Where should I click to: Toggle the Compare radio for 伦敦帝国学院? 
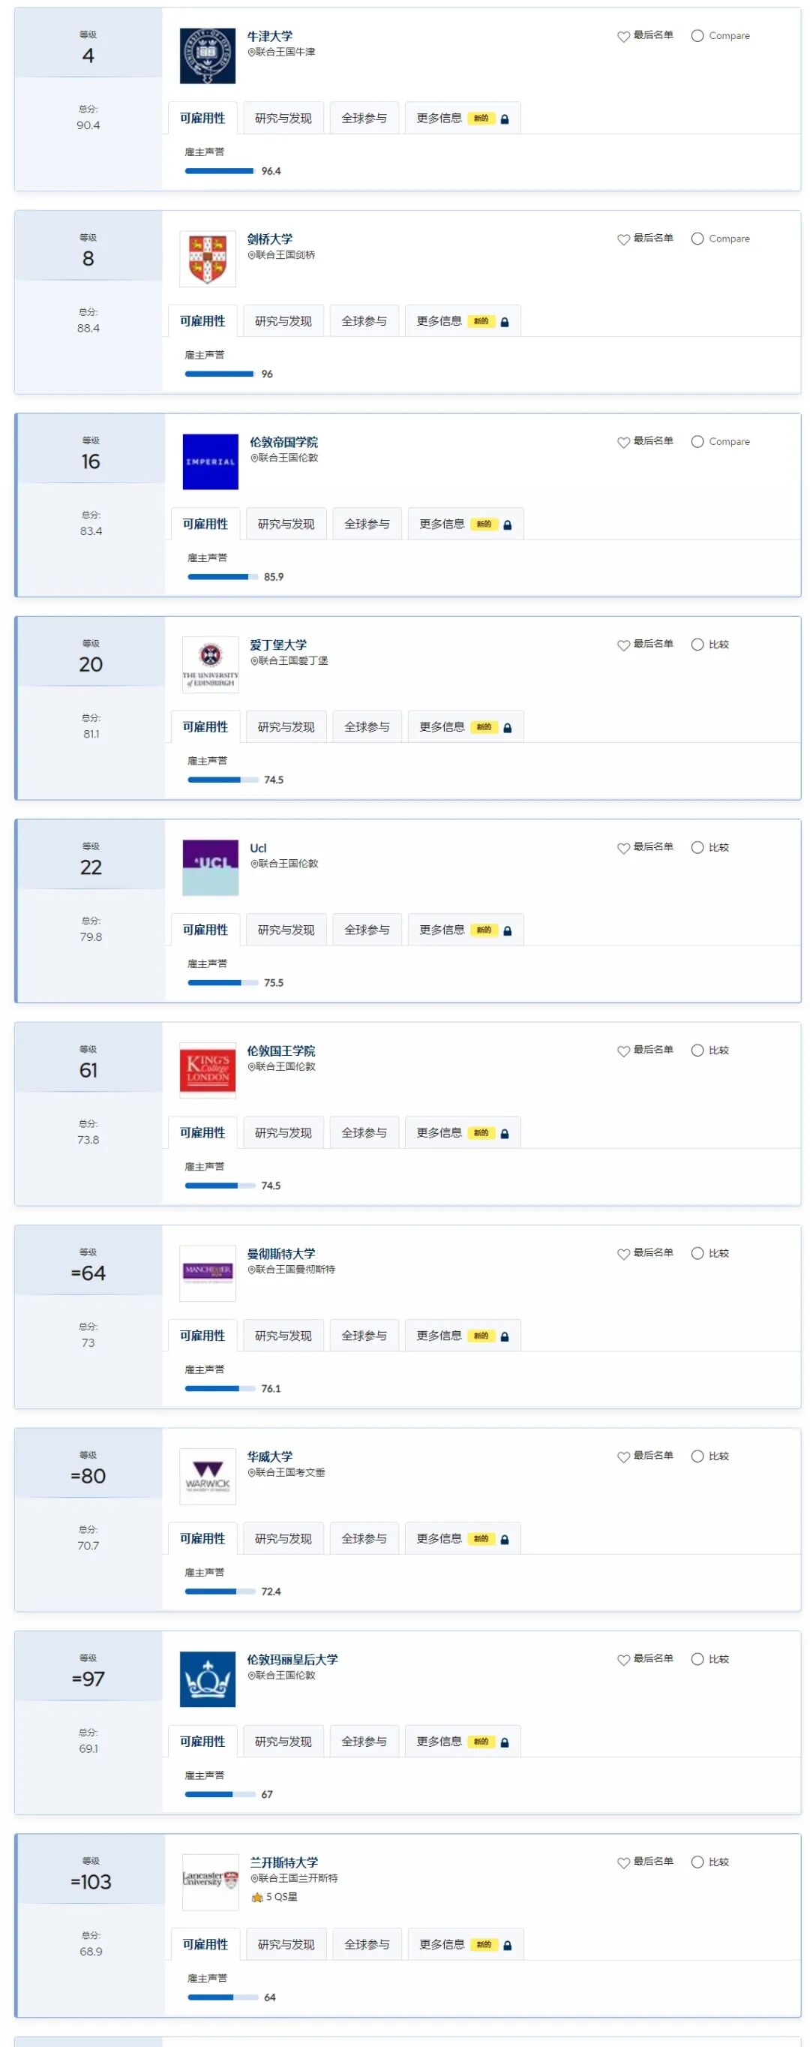[697, 442]
